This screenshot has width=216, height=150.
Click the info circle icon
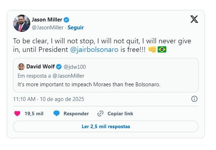(194, 99)
